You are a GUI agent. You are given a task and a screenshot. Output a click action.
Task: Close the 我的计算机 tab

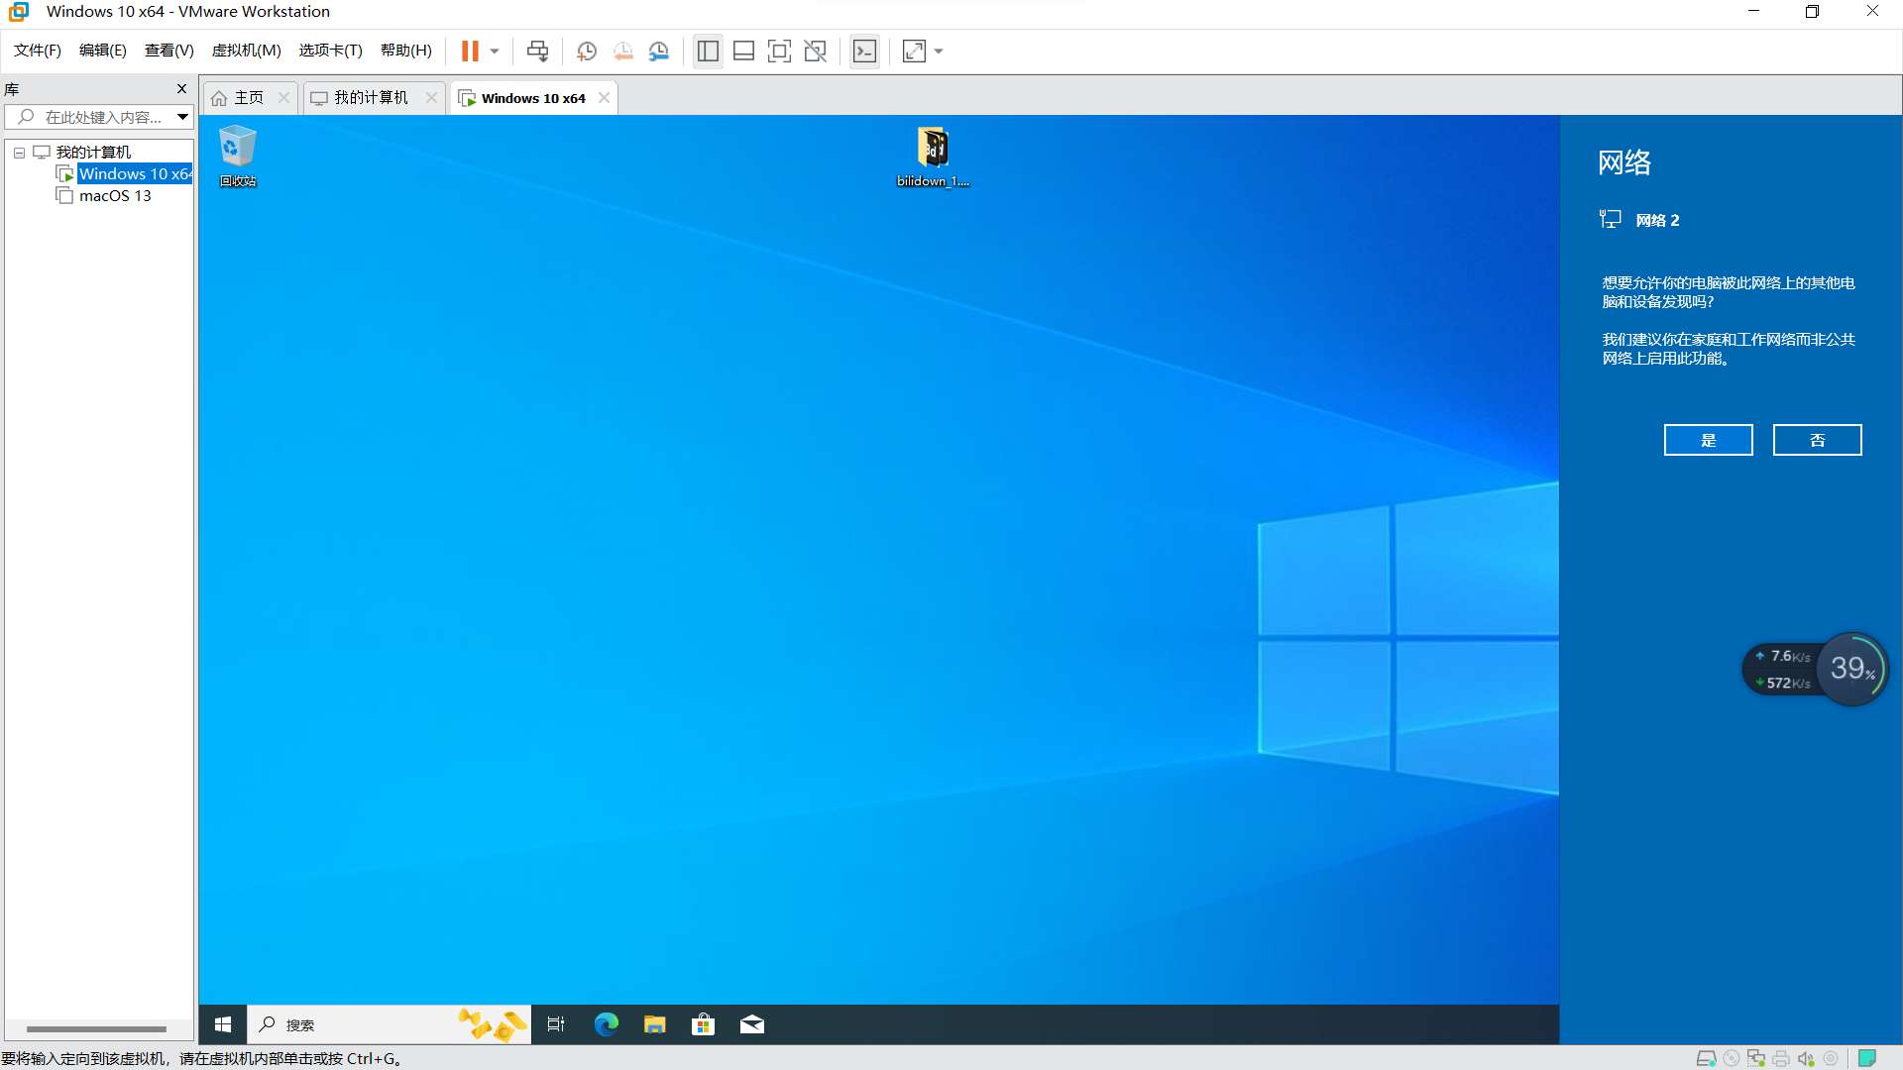pyautogui.click(x=431, y=97)
